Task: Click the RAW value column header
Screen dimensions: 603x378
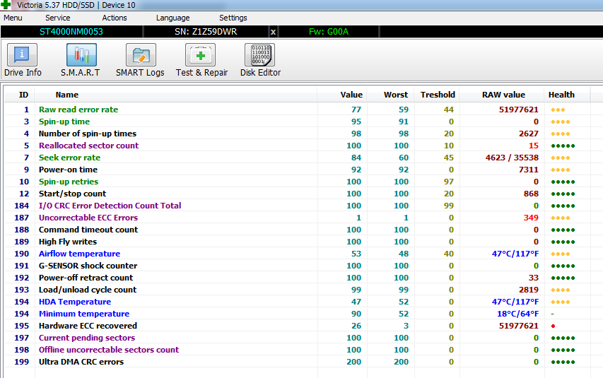Action: [503, 95]
